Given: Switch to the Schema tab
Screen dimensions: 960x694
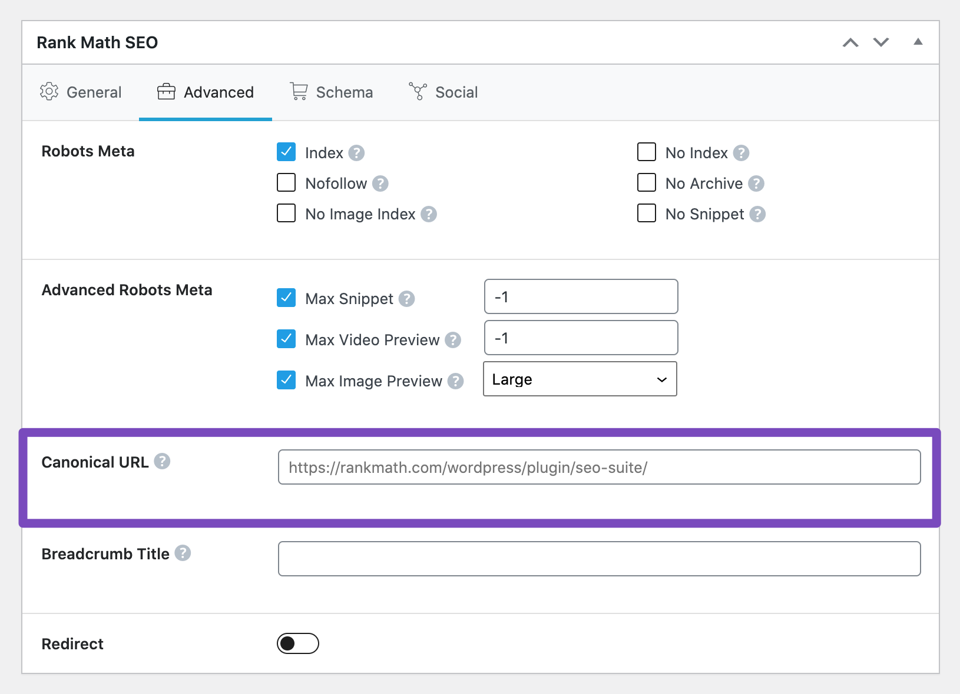Looking at the screenshot, I should (332, 92).
